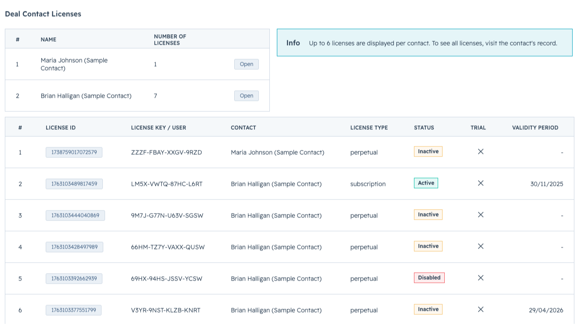This screenshot has width=577, height=324.
Task: Click Maria Johnson name in the contacts summary table
Action: tap(74, 64)
